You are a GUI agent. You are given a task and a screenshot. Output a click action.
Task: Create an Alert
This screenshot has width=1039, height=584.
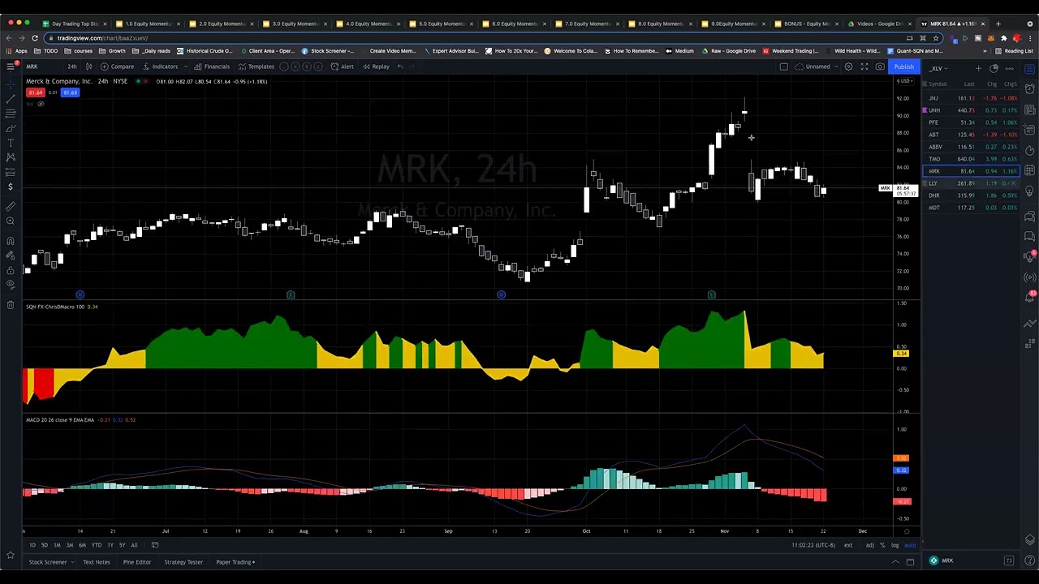[342, 67]
